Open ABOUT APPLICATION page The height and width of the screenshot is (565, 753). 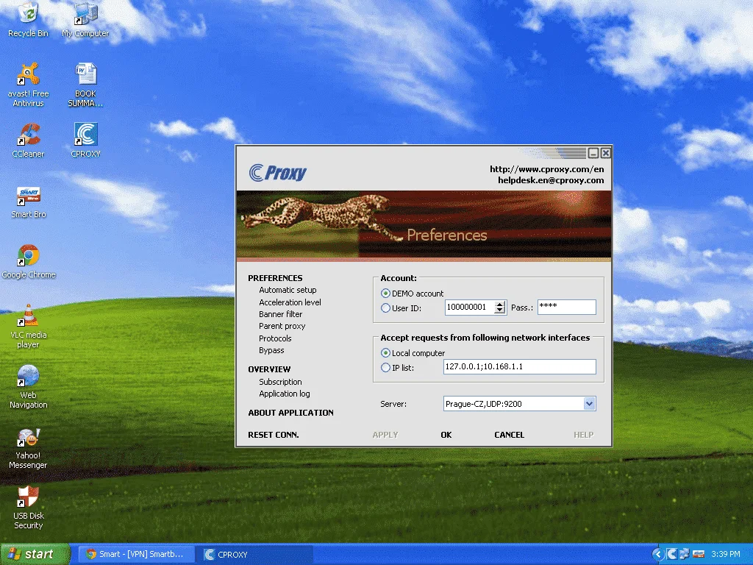point(290,413)
